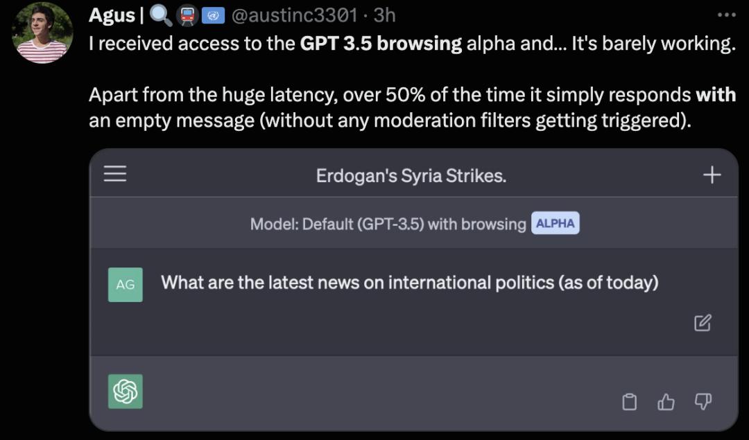Click the Model: Default (GPT-3.5) with browsing label
749x440 pixels.
click(x=388, y=224)
